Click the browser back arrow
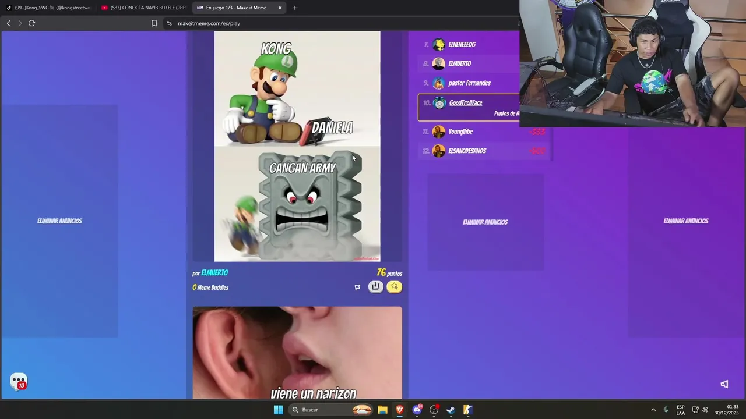The height and width of the screenshot is (419, 746). (x=8, y=23)
